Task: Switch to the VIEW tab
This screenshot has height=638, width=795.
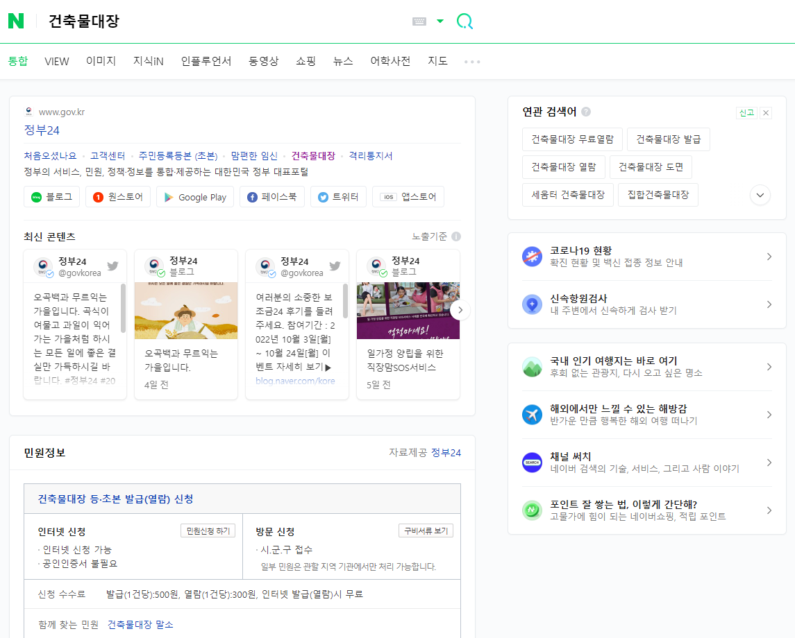Action: pyautogui.click(x=57, y=61)
